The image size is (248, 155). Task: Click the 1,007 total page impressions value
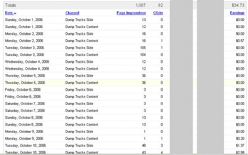coord(141,6)
